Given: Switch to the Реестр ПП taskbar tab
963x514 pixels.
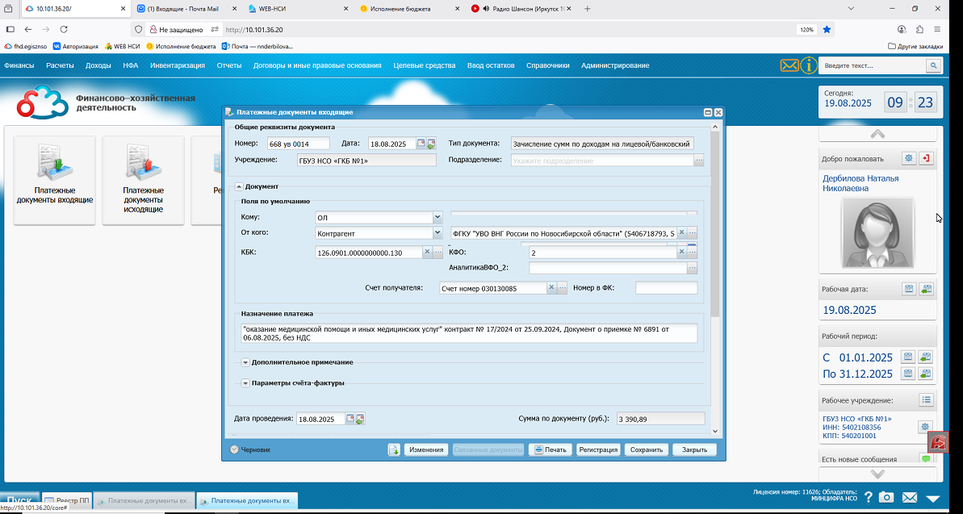Looking at the screenshot, I should (x=68, y=501).
